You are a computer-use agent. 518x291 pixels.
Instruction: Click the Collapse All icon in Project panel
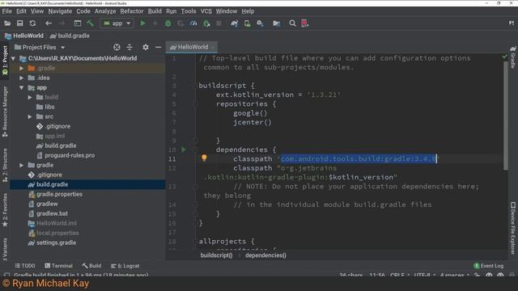click(129, 47)
